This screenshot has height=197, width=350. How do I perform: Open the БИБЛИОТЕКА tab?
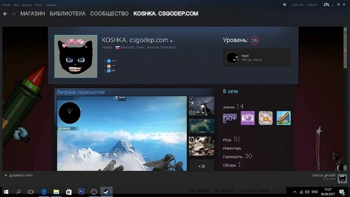point(68,14)
